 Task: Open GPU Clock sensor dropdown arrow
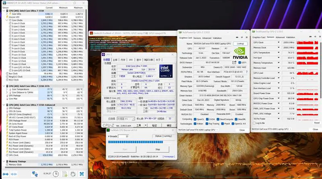(x=279, y=43)
